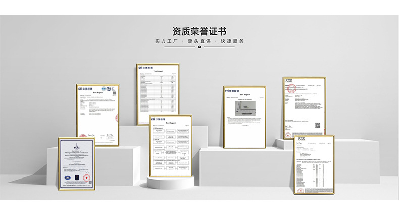This screenshot has width=399, height=222.
Task: Click the emblem atop the management certificate
Action: pos(77,146)
